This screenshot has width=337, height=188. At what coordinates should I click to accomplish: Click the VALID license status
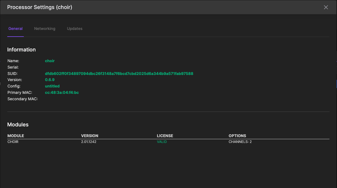tap(162, 142)
